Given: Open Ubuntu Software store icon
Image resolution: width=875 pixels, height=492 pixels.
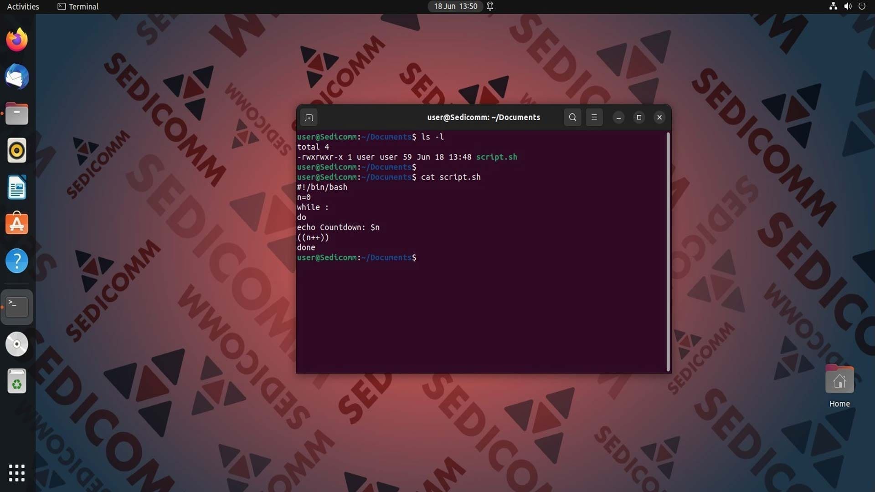Looking at the screenshot, I should (x=17, y=224).
